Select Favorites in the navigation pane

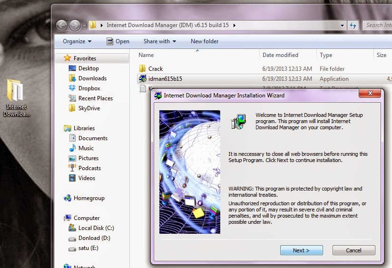pos(85,58)
